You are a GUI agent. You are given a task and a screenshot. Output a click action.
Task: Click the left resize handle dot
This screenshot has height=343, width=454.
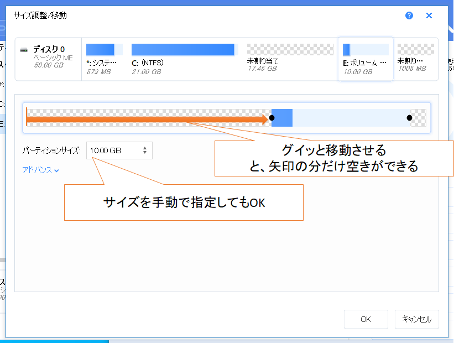pyautogui.click(x=271, y=117)
